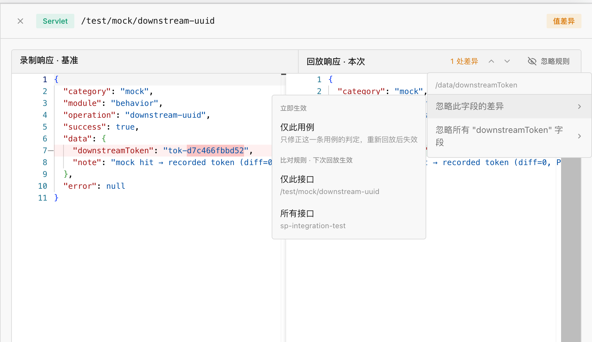Click the Servlet type tag

(x=55, y=21)
